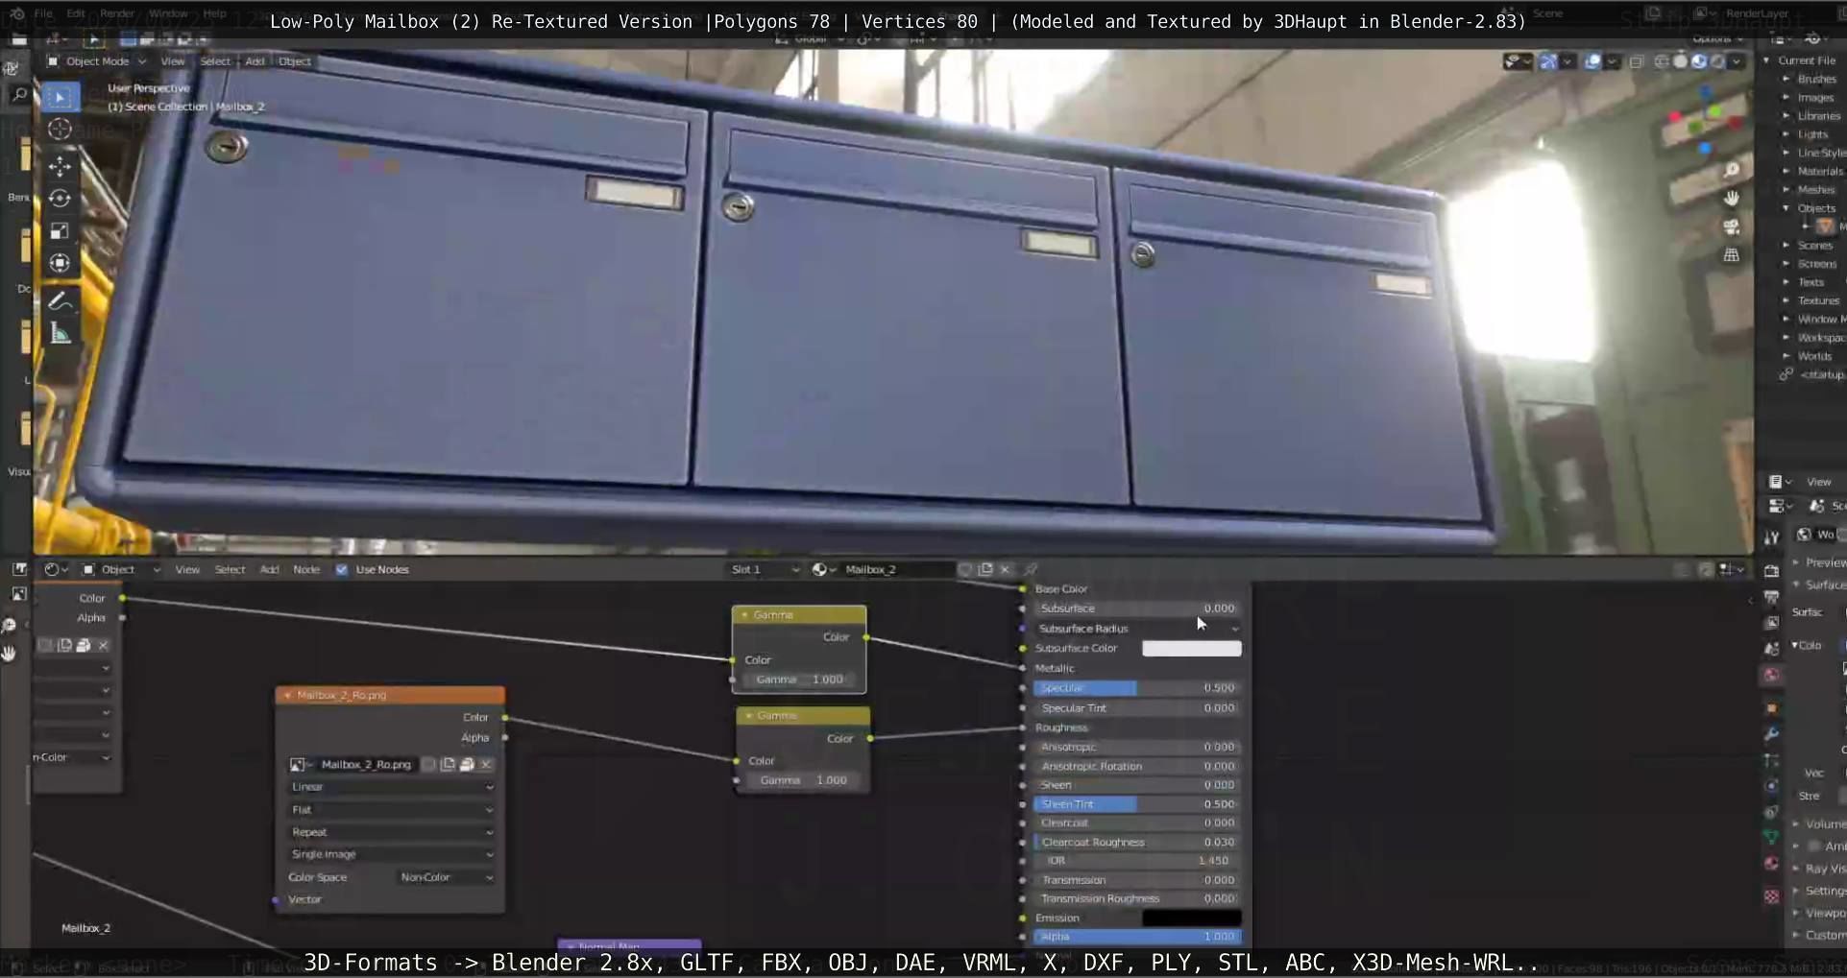The width and height of the screenshot is (1847, 978).
Task: Switch to the Scale tool
Action: click(x=60, y=230)
